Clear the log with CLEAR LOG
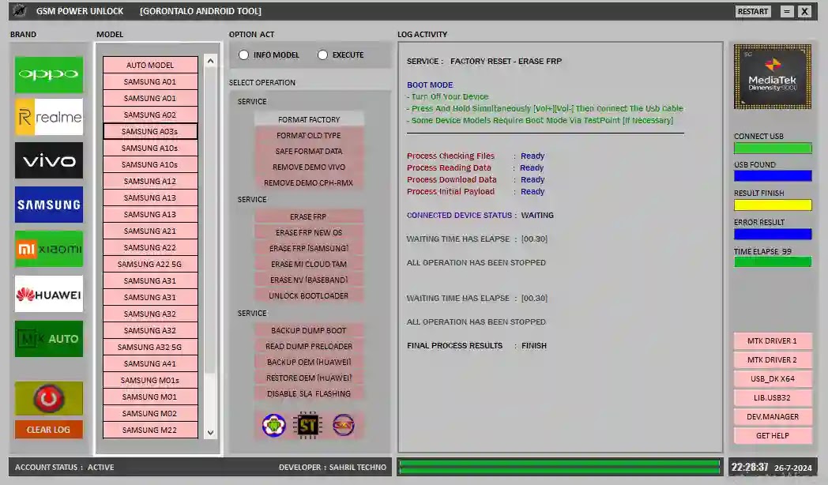Screen dimensions: 828x485 pyautogui.click(x=48, y=430)
